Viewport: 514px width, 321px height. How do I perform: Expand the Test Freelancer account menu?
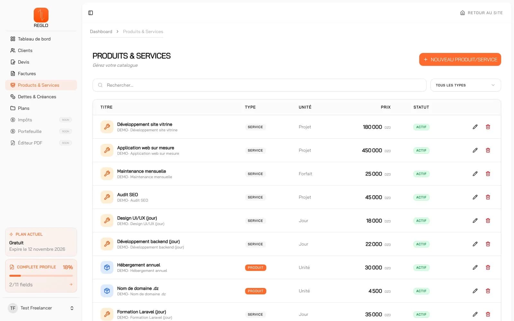(x=41, y=308)
